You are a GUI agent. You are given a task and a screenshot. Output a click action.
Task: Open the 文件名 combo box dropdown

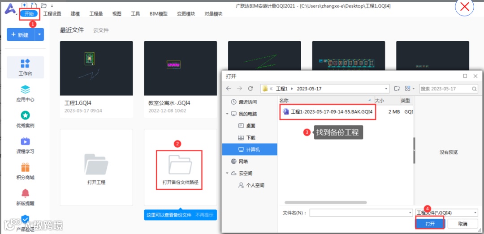tap(410, 213)
